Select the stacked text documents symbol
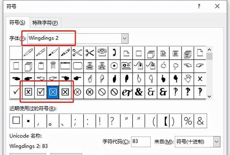The width and height of the screenshot is (230, 155). [x=187, y=53]
